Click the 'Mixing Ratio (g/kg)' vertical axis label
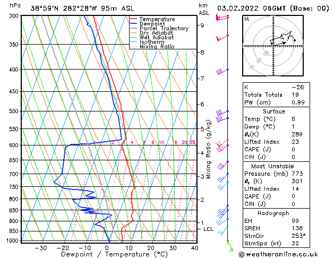 tap(209, 149)
